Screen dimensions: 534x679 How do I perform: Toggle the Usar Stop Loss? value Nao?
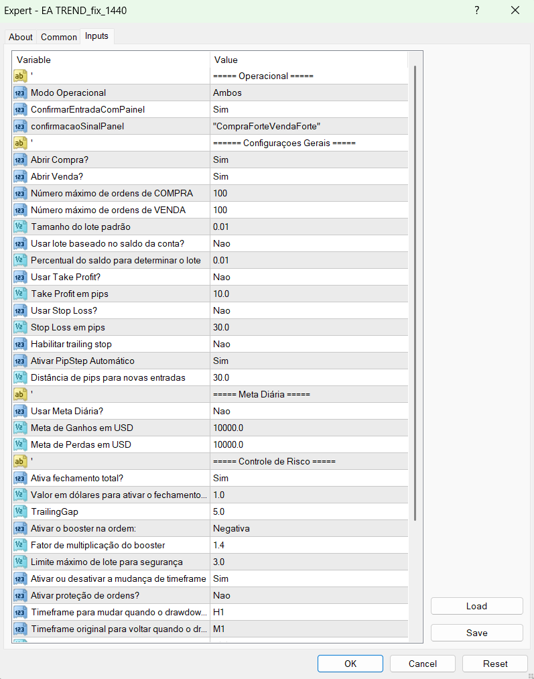point(308,310)
